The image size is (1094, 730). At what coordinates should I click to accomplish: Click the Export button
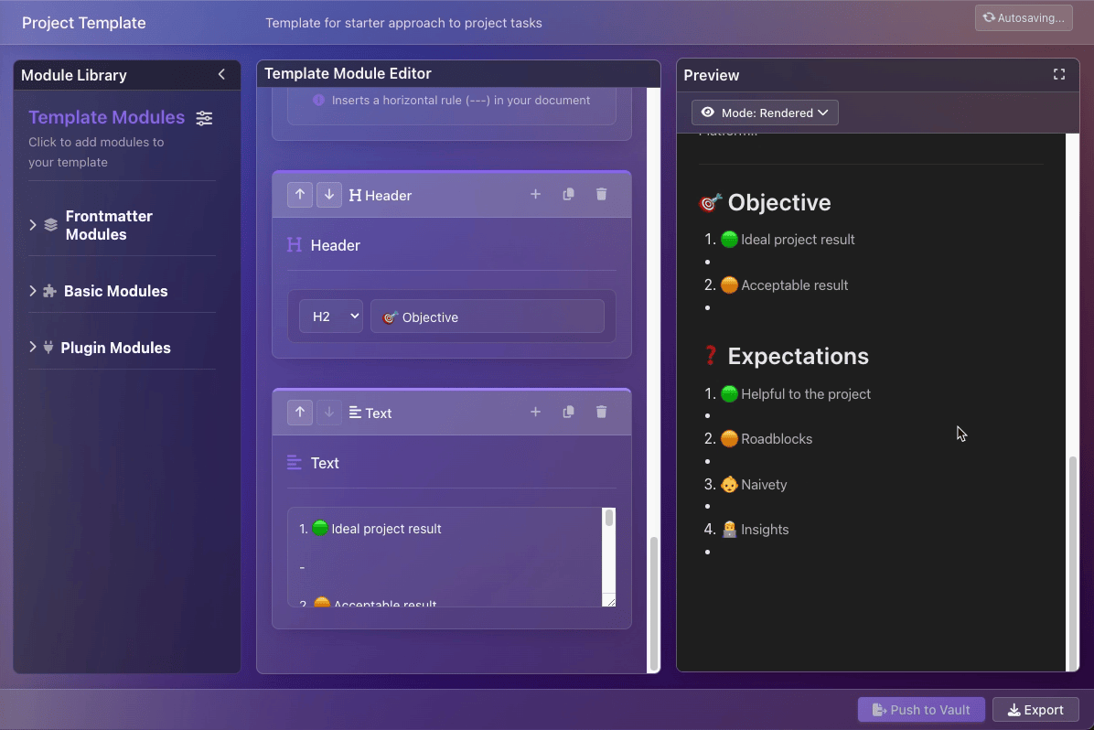tap(1035, 710)
